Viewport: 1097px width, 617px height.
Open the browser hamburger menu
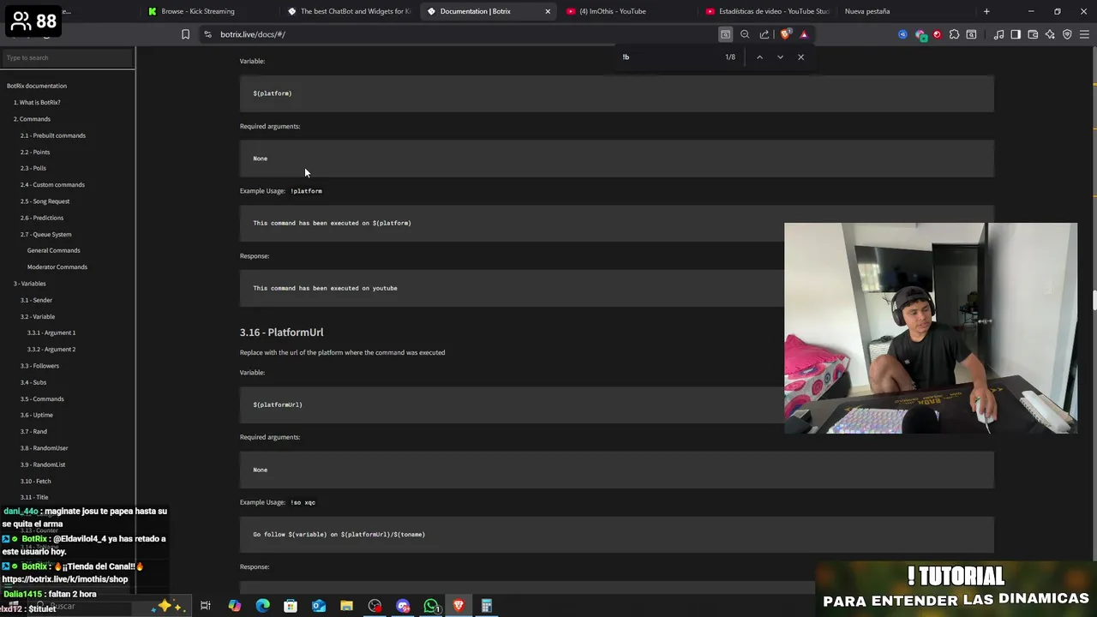1084,34
